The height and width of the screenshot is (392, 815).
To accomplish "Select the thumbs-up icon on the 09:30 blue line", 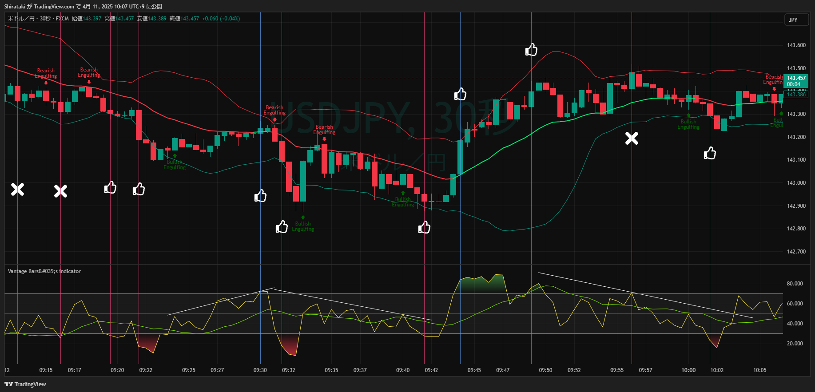I will (260, 195).
